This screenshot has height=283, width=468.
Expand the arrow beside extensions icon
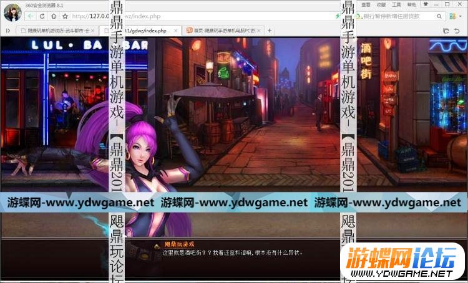click(460, 16)
